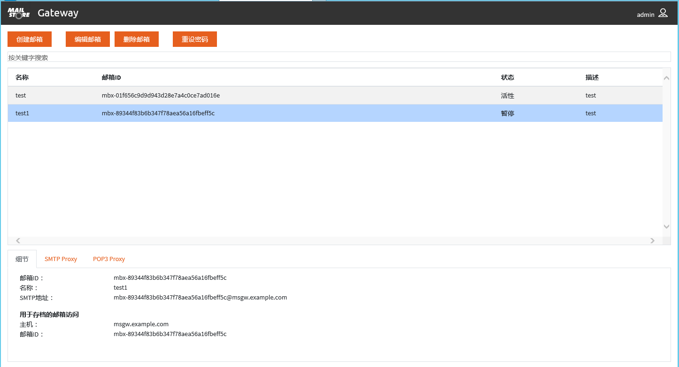Open the POP3 Proxy tab
The image size is (679, 367).
(x=109, y=259)
